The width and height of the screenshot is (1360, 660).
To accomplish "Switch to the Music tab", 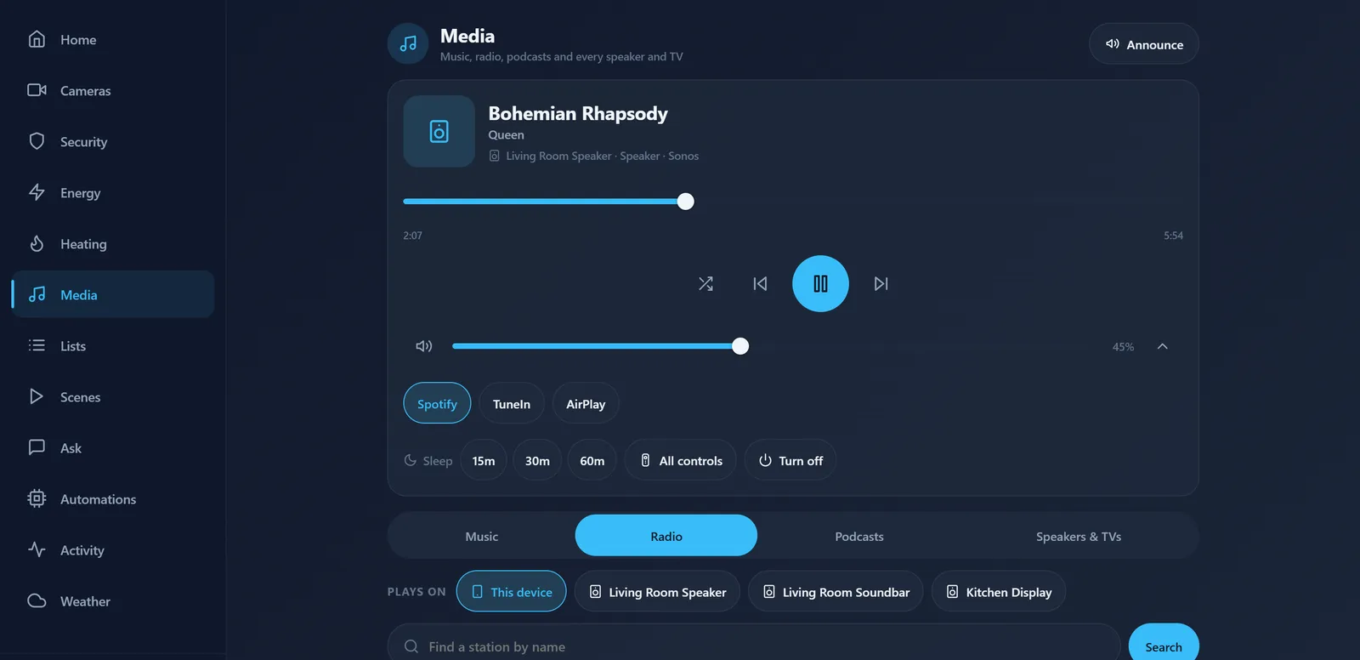I will coord(482,536).
